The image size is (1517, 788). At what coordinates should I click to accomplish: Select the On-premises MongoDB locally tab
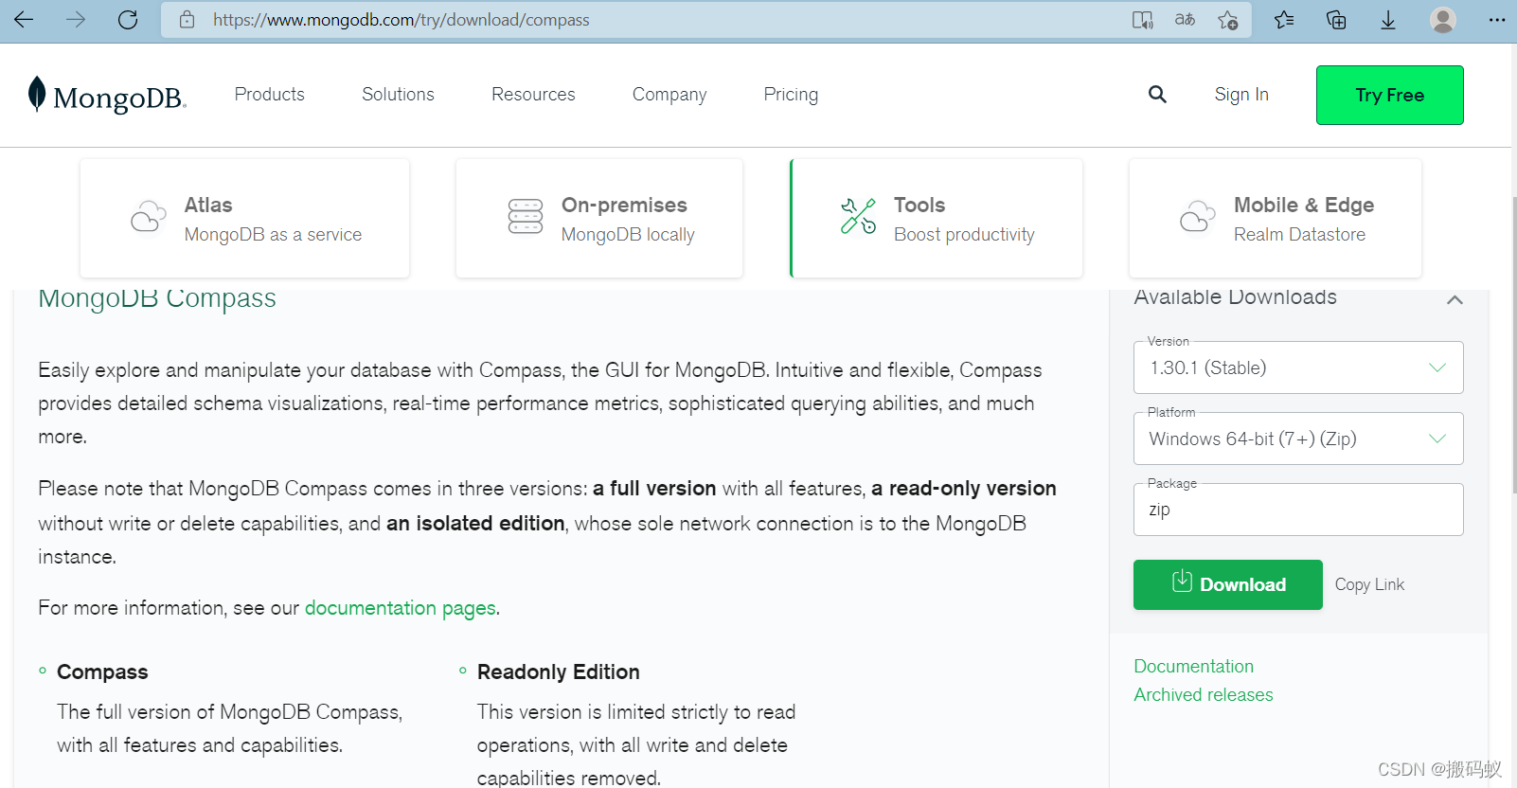[x=599, y=218]
